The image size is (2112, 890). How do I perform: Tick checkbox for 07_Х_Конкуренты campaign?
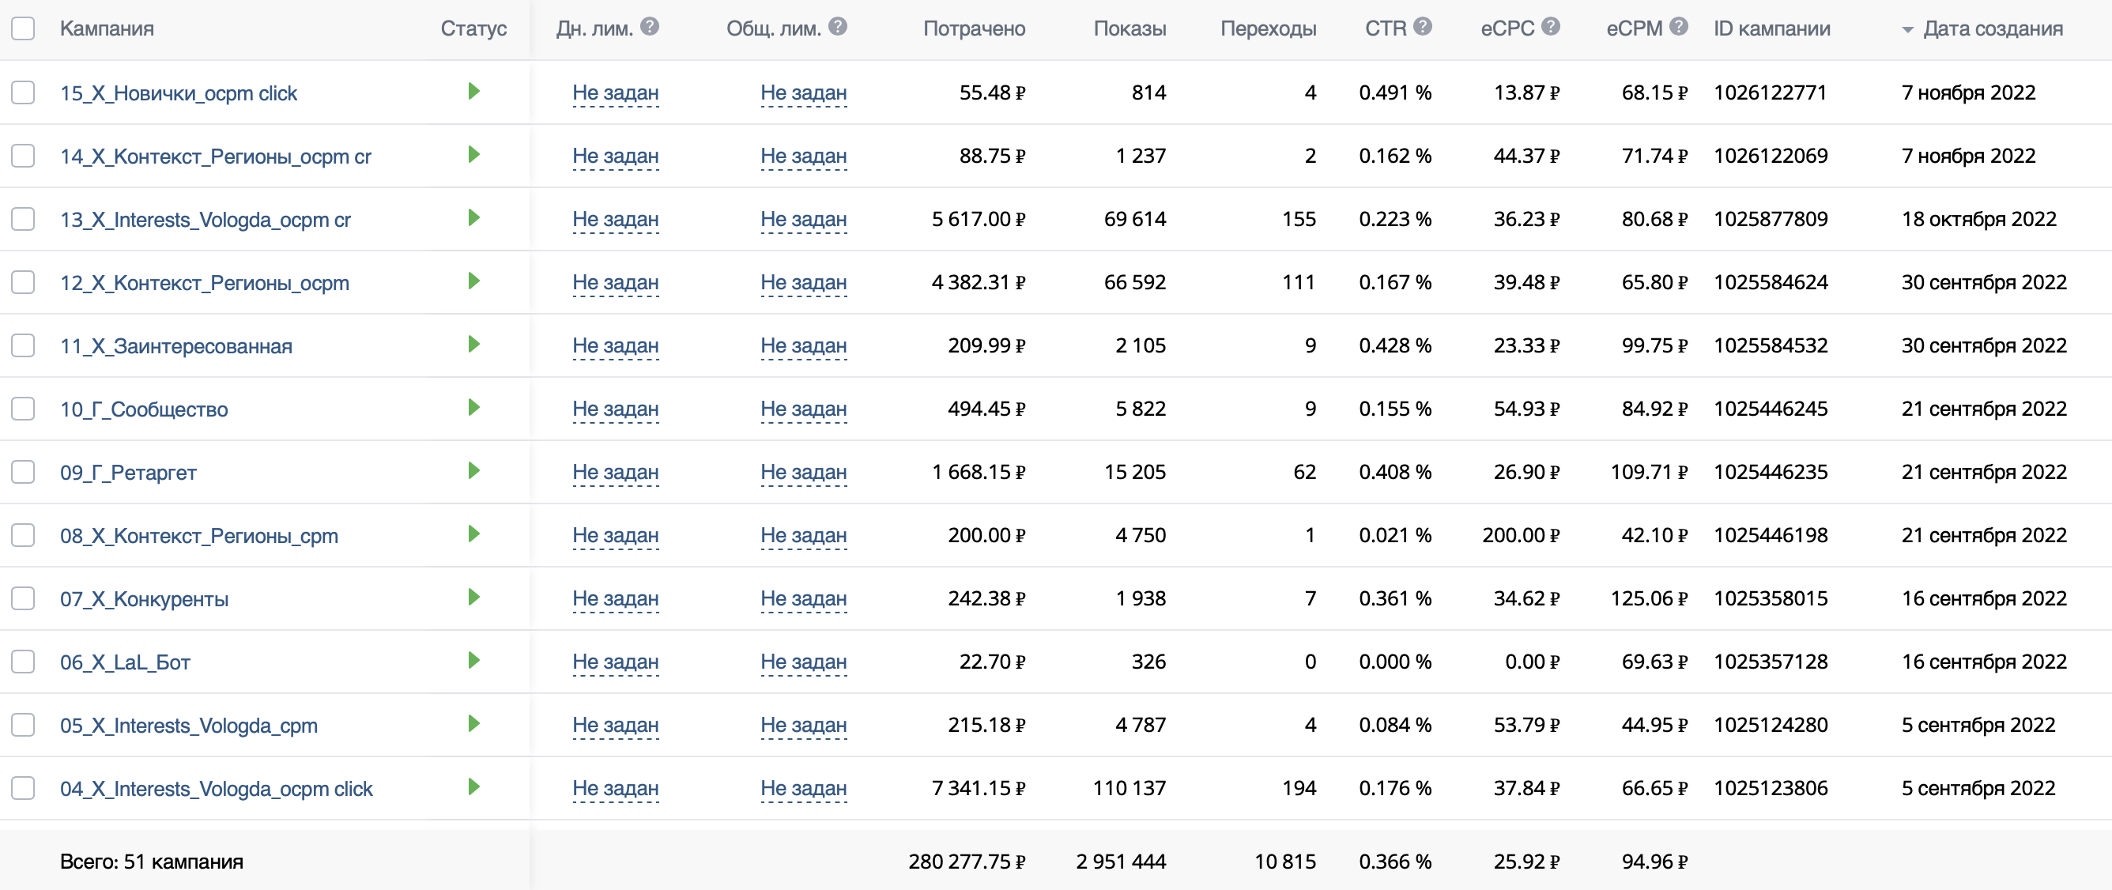pyautogui.click(x=23, y=598)
